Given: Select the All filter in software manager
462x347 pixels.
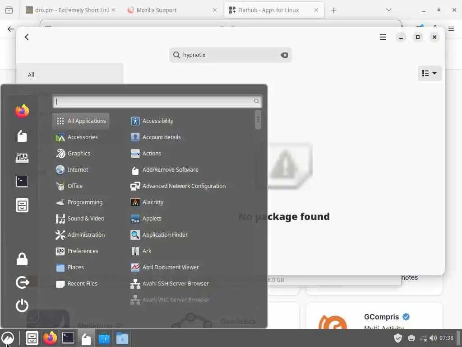Looking at the screenshot, I should pos(70,75).
